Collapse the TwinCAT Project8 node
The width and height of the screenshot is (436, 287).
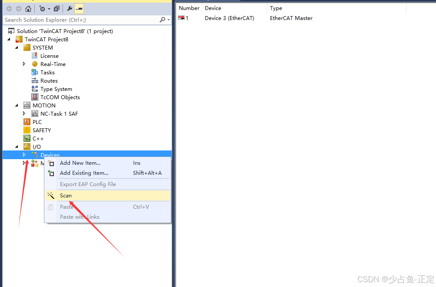9,40
